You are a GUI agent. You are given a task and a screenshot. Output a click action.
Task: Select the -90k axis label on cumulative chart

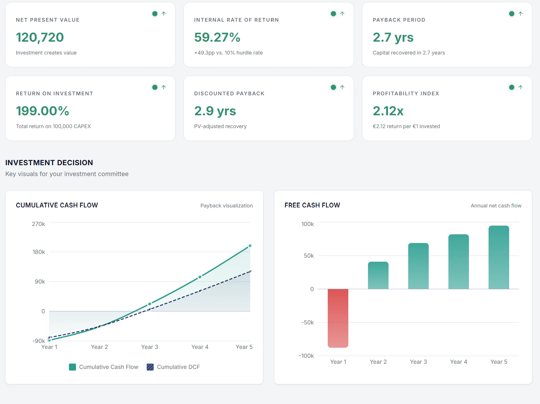coord(39,341)
